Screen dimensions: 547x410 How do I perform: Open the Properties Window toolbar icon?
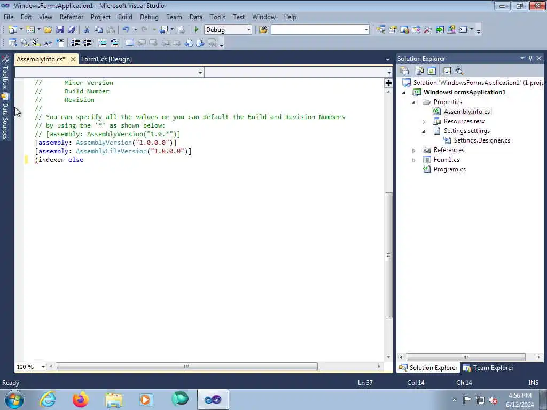click(x=393, y=30)
